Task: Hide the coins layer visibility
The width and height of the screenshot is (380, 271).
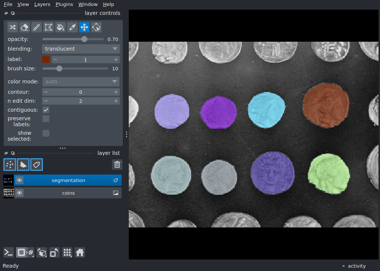Action: (19, 193)
